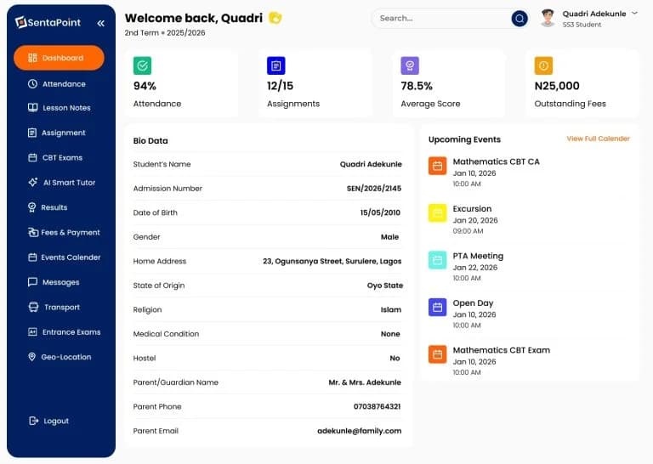Open the Mathematics CBT CA event title
This screenshot has height=464, width=653.
click(496, 161)
